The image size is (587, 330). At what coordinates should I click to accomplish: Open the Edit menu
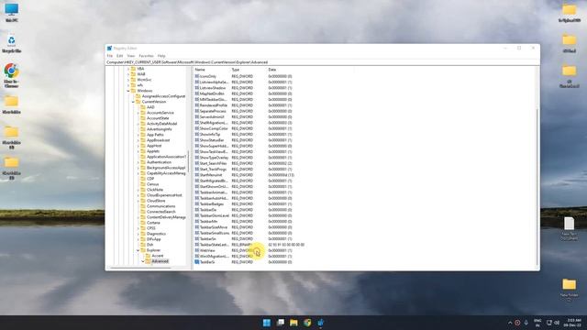pos(119,56)
